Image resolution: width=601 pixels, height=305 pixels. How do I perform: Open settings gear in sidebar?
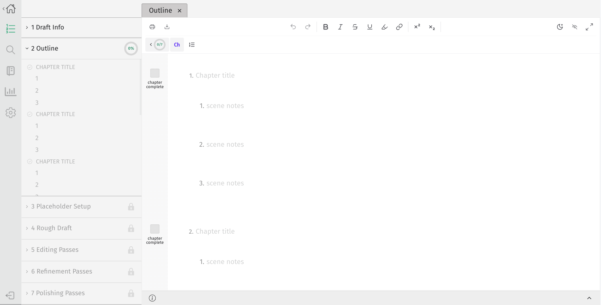tap(11, 113)
